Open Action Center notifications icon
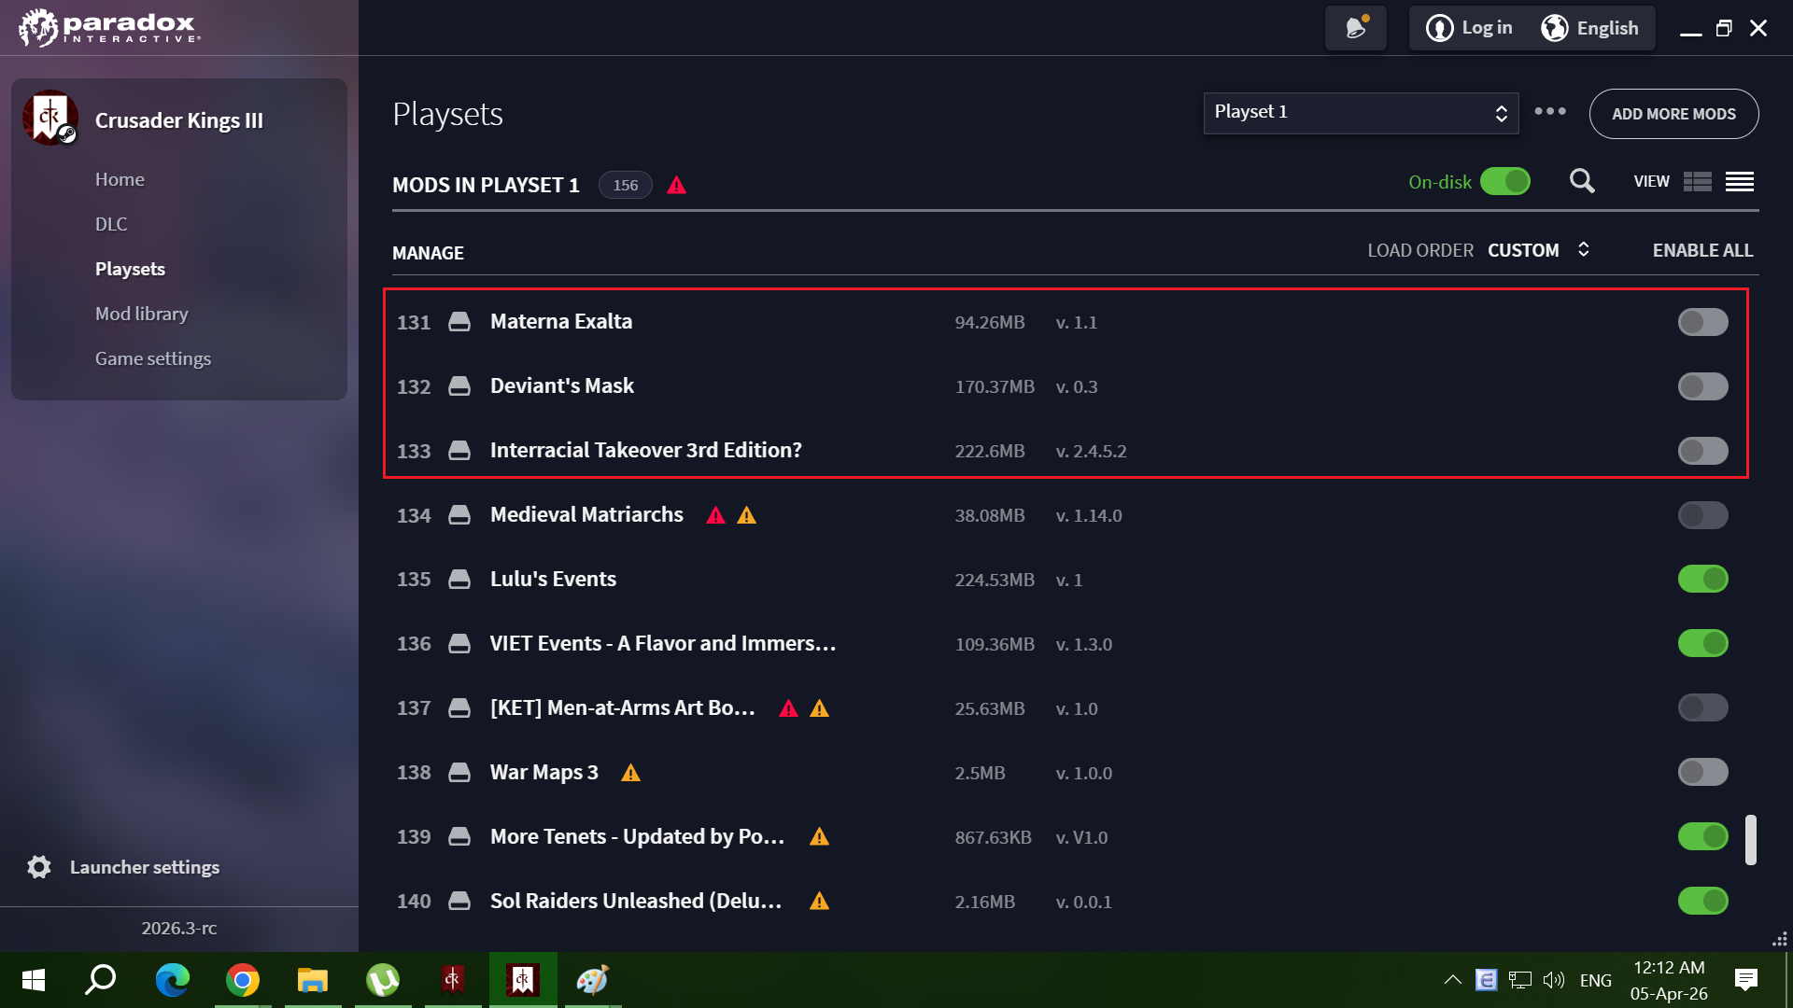Image resolution: width=1793 pixels, height=1008 pixels. coord(1745,980)
